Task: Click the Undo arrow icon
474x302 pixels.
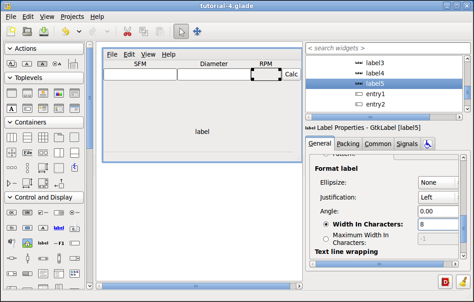Action: click(65, 31)
